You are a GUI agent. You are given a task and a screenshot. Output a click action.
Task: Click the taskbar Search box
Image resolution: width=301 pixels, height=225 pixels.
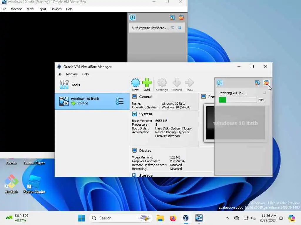click(121, 218)
